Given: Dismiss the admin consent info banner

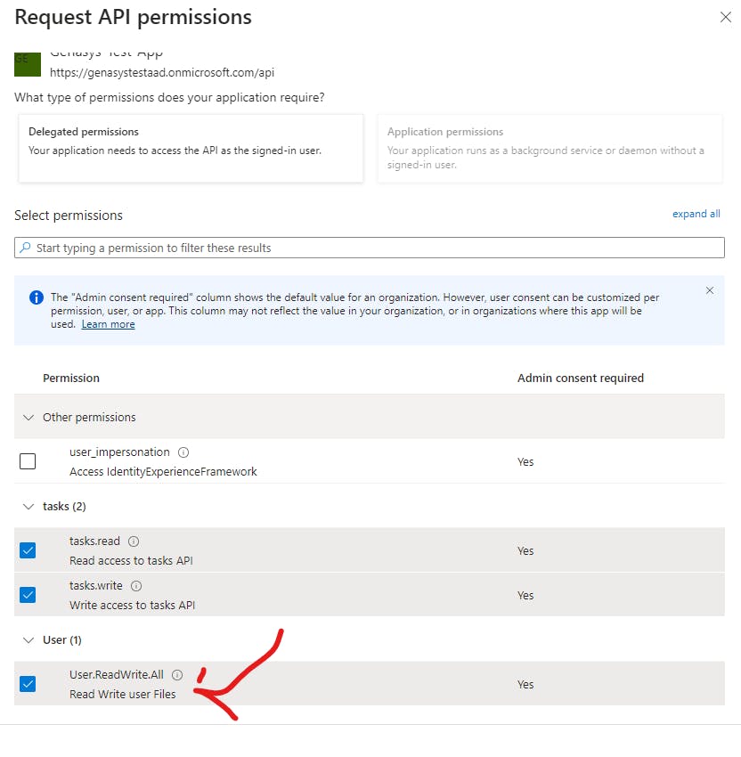Looking at the screenshot, I should tap(710, 290).
